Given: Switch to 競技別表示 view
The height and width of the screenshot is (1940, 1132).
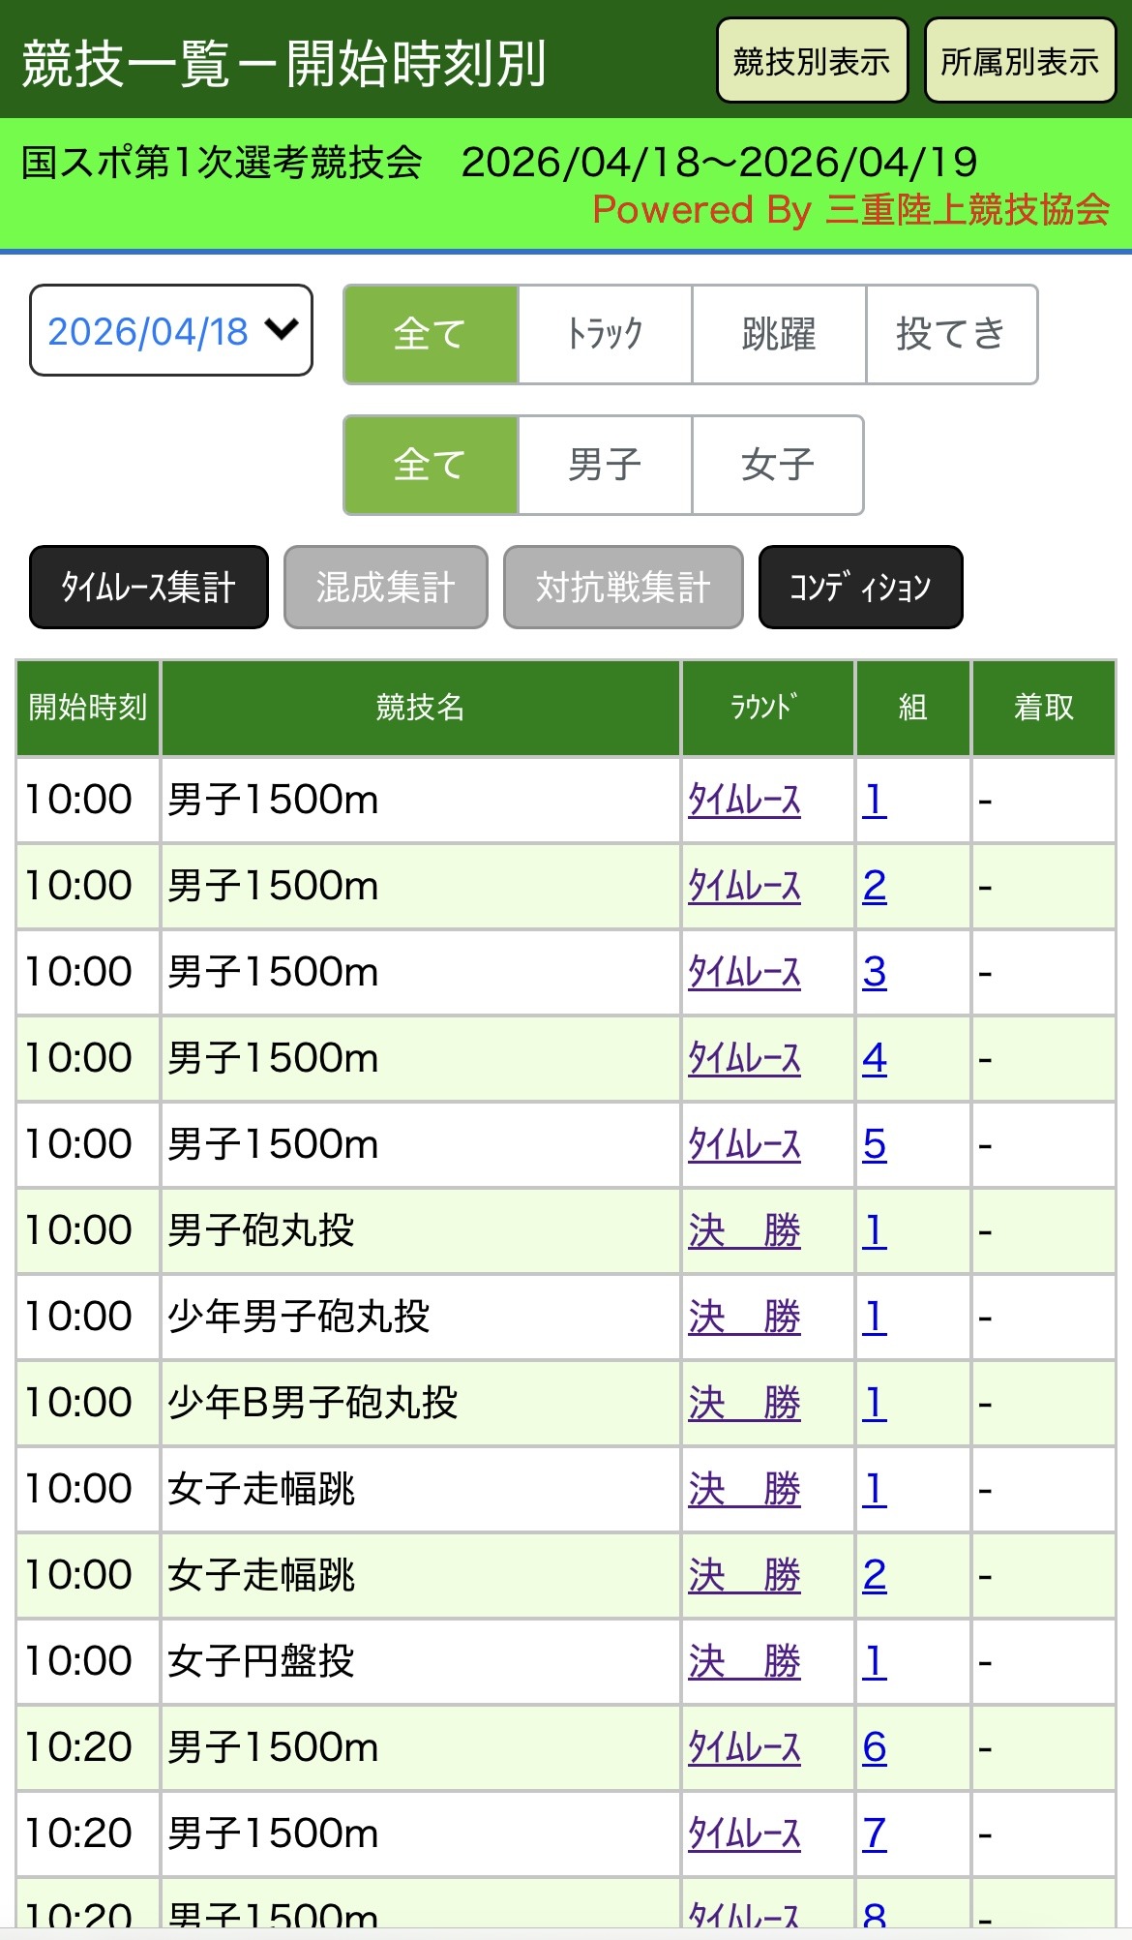Looking at the screenshot, I should tap(812, 62).
